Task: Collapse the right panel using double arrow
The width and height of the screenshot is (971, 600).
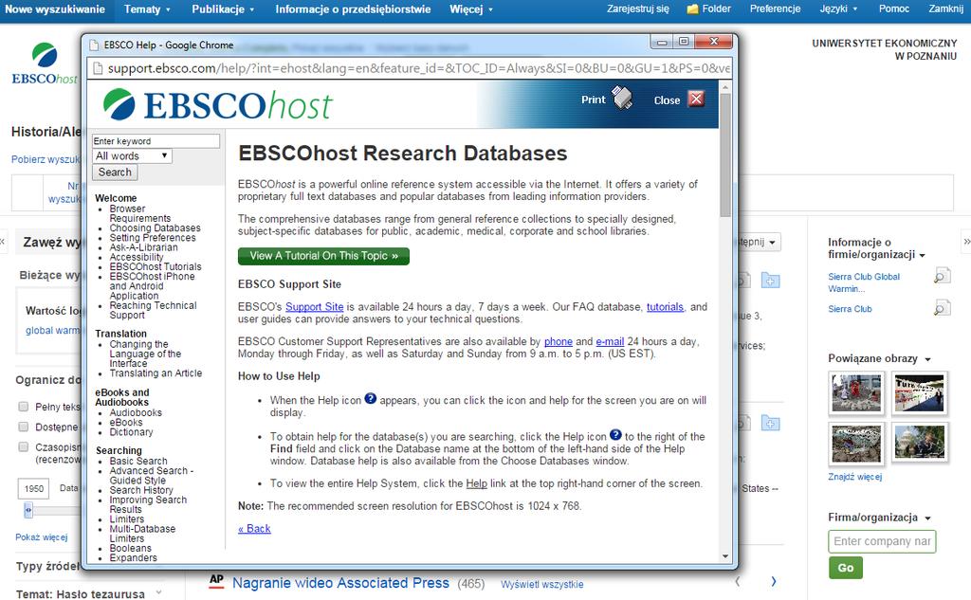Action: [966, 242]
